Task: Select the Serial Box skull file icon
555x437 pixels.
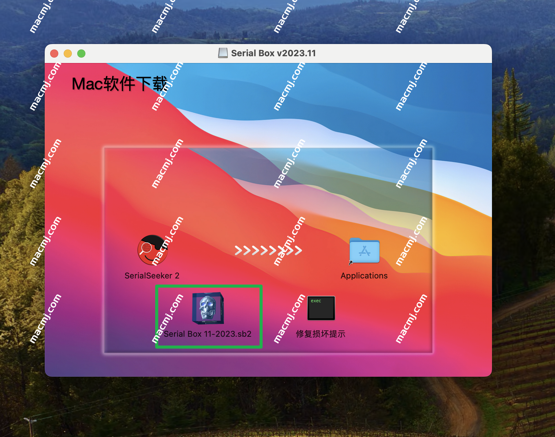Action: pos(208,308)
